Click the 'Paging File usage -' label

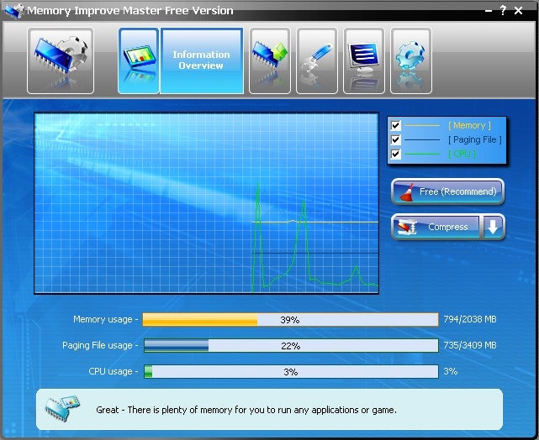pos(100,345)
